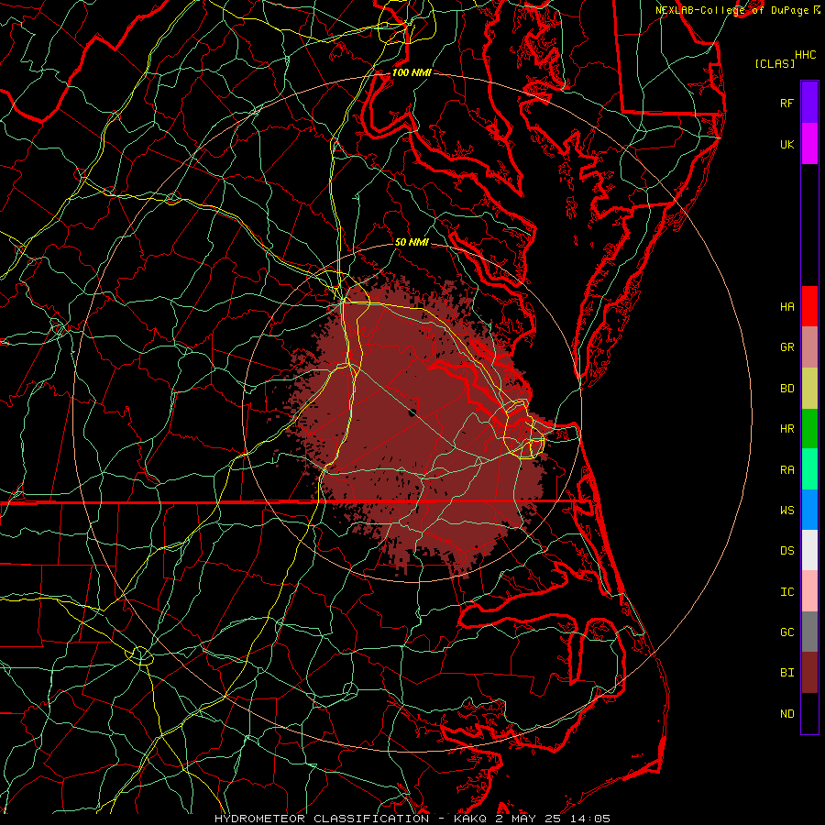Viewport: 825px width, 825px height.
Task: Click the UK magenta legend swatch
Action: pyautogui.click(x=809, y=144)
